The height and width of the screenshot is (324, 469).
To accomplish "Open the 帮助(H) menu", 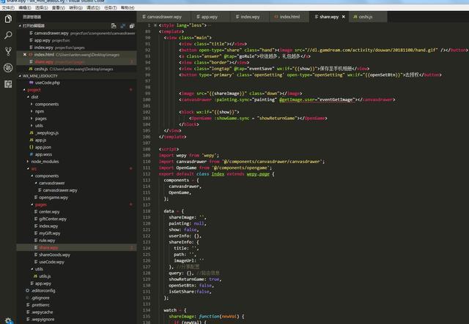I will [x=128, y=7].
